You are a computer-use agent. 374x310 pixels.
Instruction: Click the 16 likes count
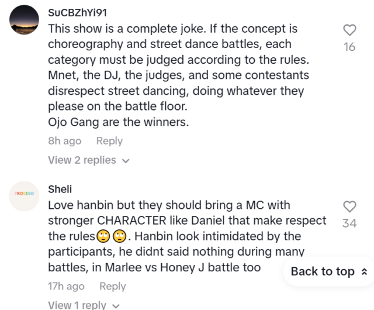[x=349, y=47]
